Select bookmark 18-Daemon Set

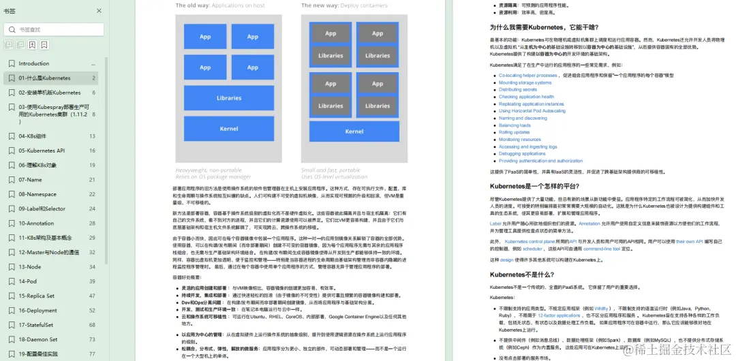point(50,339)
